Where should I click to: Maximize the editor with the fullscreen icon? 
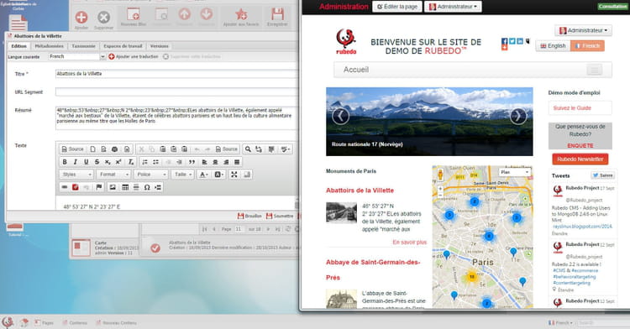click(234, 174)
